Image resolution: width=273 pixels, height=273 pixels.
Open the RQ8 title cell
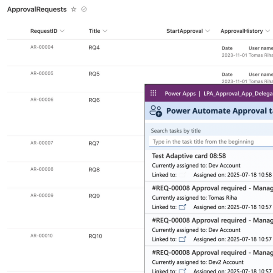(94, 170)
